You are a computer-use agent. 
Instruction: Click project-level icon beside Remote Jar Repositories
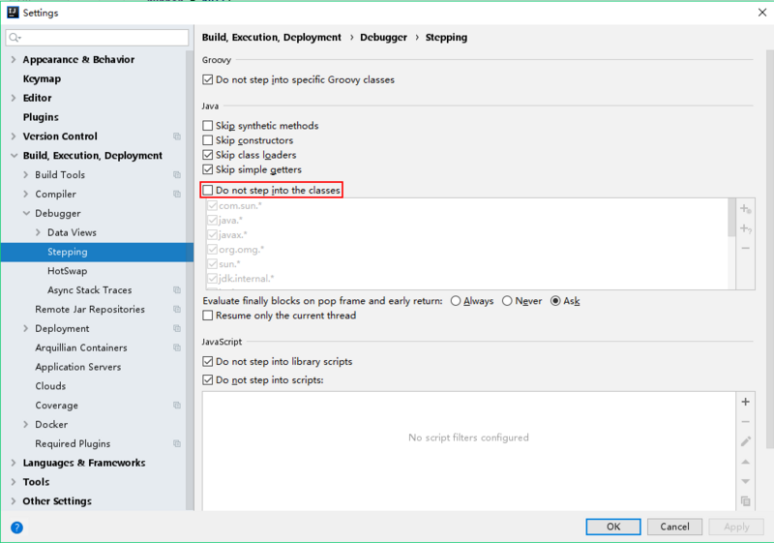(x=177, y=310)
